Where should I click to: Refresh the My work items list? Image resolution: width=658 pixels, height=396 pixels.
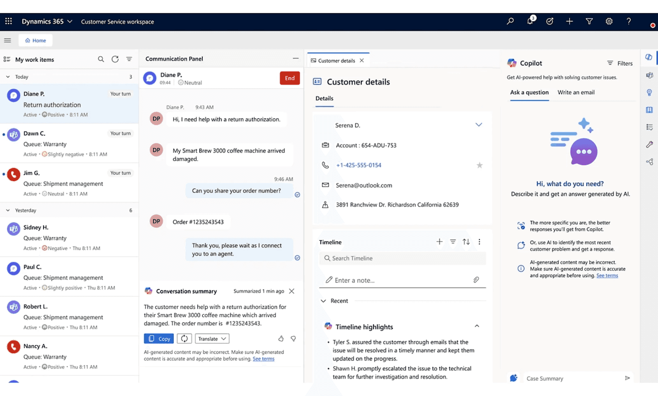pyautogui.click(x=115, y=59)
